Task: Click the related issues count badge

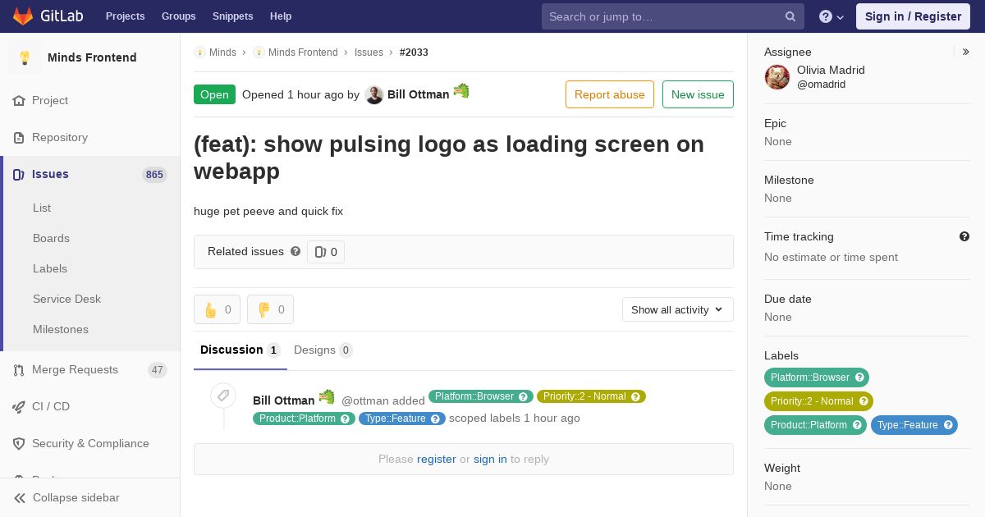Action: pos(326,252)
